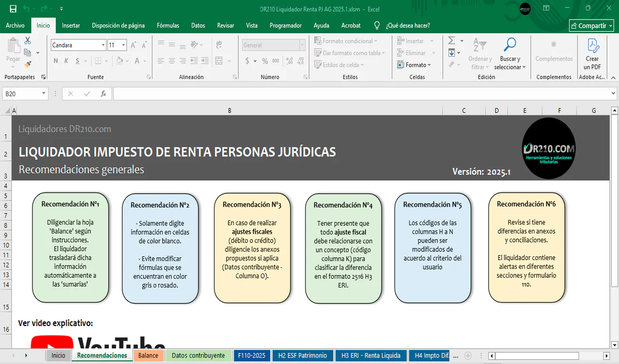Image resolution: width=619 pixels, height=364 pixels.
Task: Click the ¿Qué desea hacer? search box
Action: click(x=408, y=26)
